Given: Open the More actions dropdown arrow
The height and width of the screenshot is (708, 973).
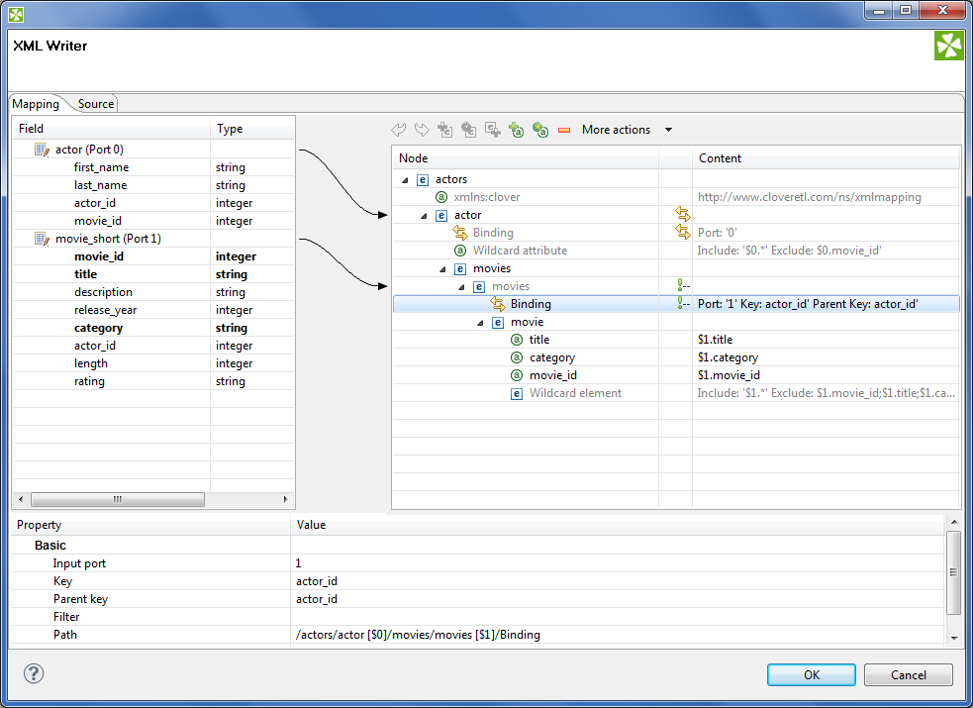Looking at the screenshot, I should point(668,130).
